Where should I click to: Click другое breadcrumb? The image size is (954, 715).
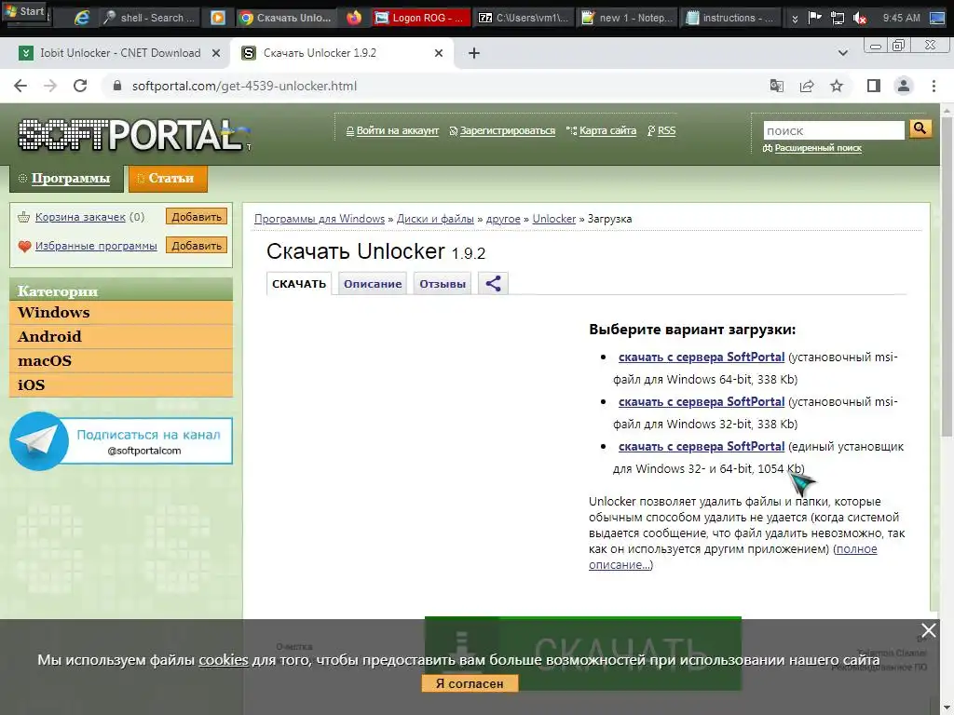tap(503, 219)
